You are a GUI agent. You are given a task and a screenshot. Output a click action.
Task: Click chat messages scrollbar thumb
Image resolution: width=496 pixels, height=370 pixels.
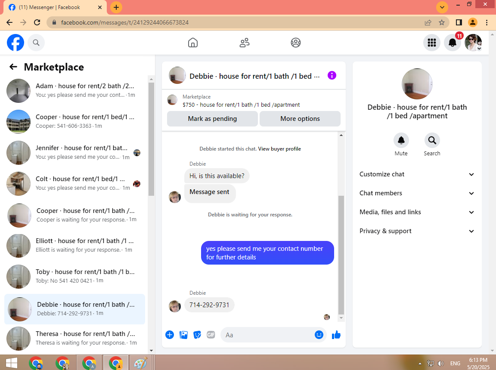coord(341,254)
